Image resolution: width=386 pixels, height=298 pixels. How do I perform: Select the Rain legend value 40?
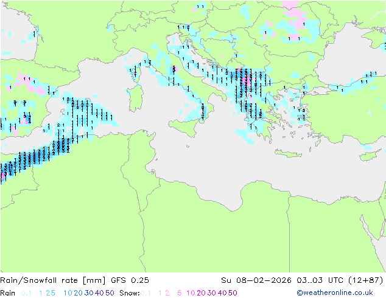point(99,293)
